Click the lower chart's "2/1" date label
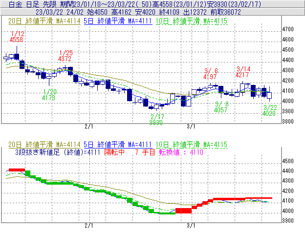305x232 pixels. coord(89,226)
